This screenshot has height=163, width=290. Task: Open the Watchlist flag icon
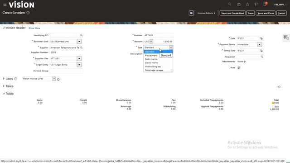(x=256, y=5)
